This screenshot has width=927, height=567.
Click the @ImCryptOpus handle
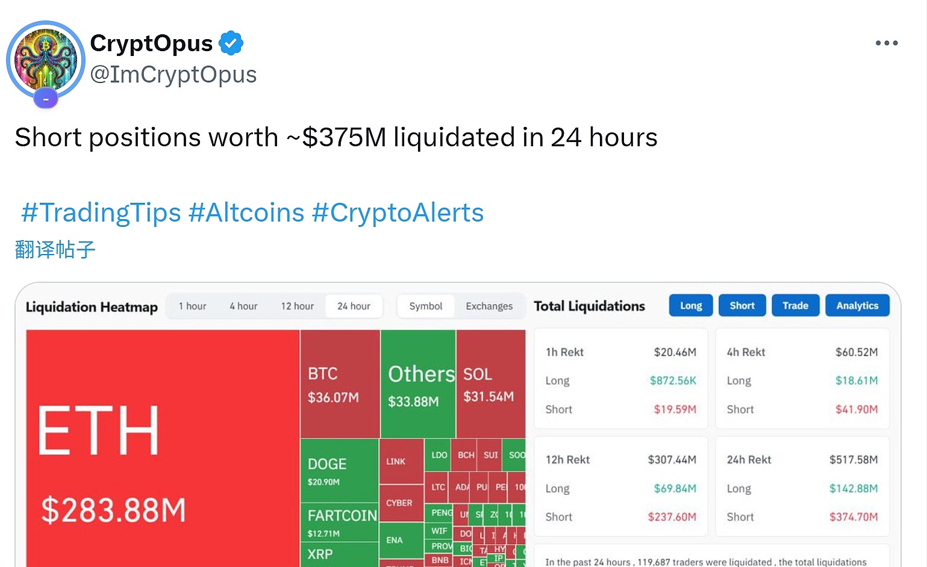pyautogui.click(x=173, y=74)
